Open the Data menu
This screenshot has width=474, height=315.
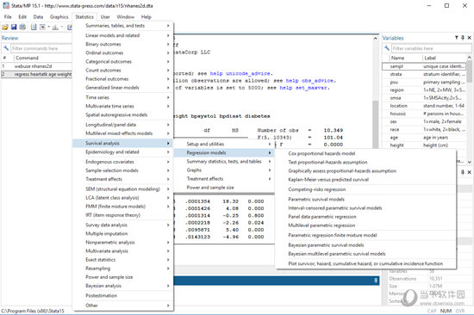point(38,17)
